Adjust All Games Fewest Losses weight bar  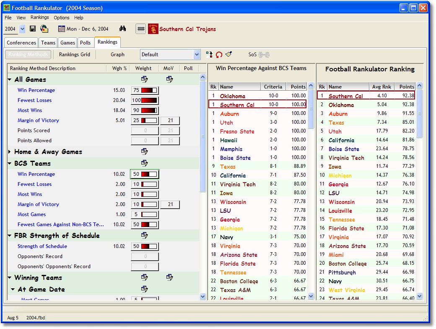pos(149,100)
